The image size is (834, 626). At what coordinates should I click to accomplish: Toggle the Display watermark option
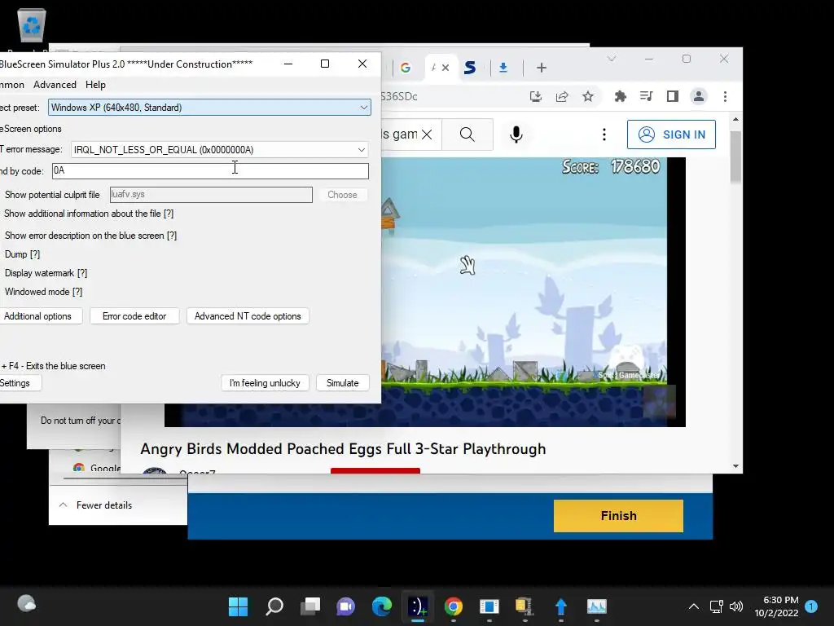click(x=46, y=273)
